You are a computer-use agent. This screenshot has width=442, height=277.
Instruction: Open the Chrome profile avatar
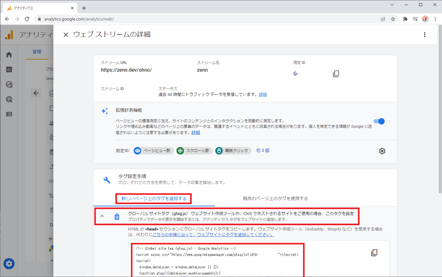(x=425, y=19)
